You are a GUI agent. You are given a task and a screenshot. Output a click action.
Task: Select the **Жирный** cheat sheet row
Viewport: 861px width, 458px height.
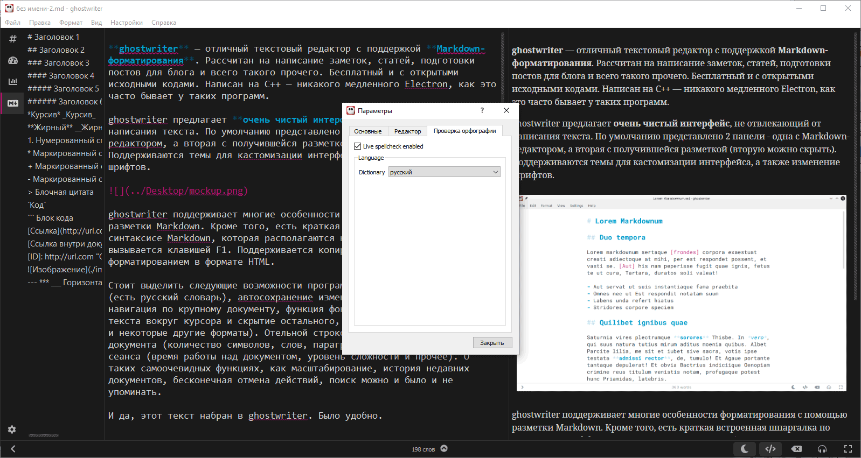coord(64,128)
